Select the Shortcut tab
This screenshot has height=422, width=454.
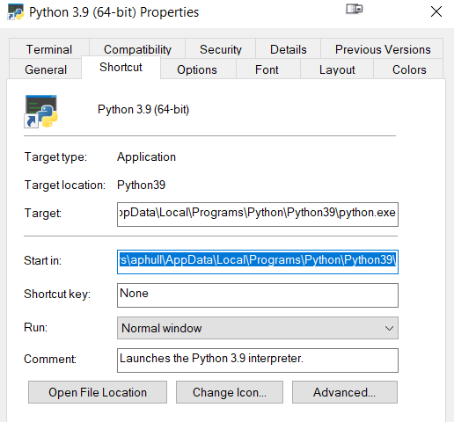[x=121, y=68]
